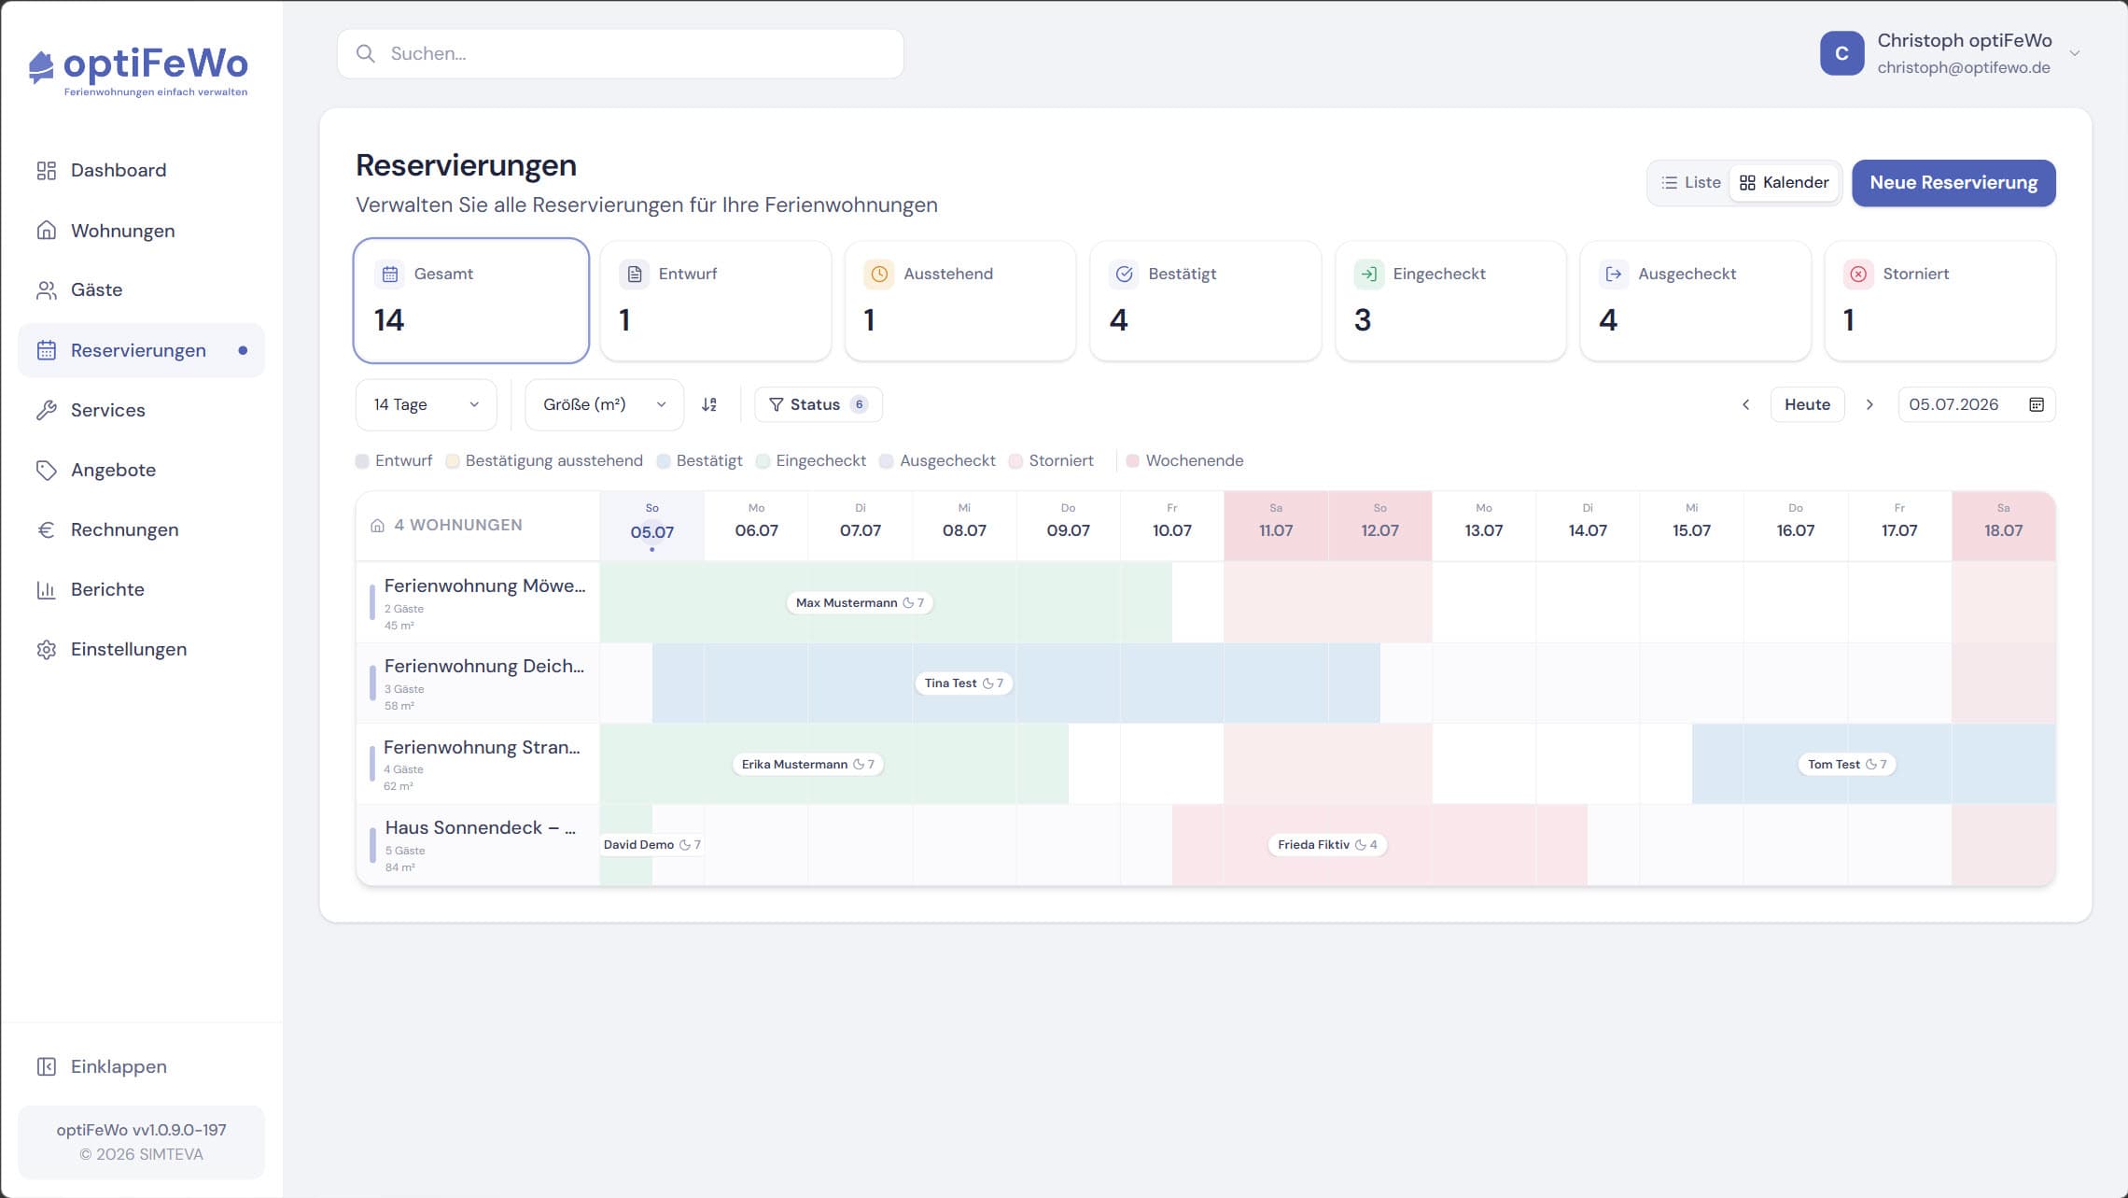Open the 14 Tage range dropdown
This screenshot has height=1198, width=2128.
tap(426, 404)
